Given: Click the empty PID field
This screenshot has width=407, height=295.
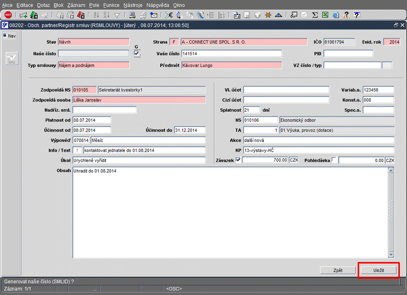Looking at the screenshot, I should [348, 54].
